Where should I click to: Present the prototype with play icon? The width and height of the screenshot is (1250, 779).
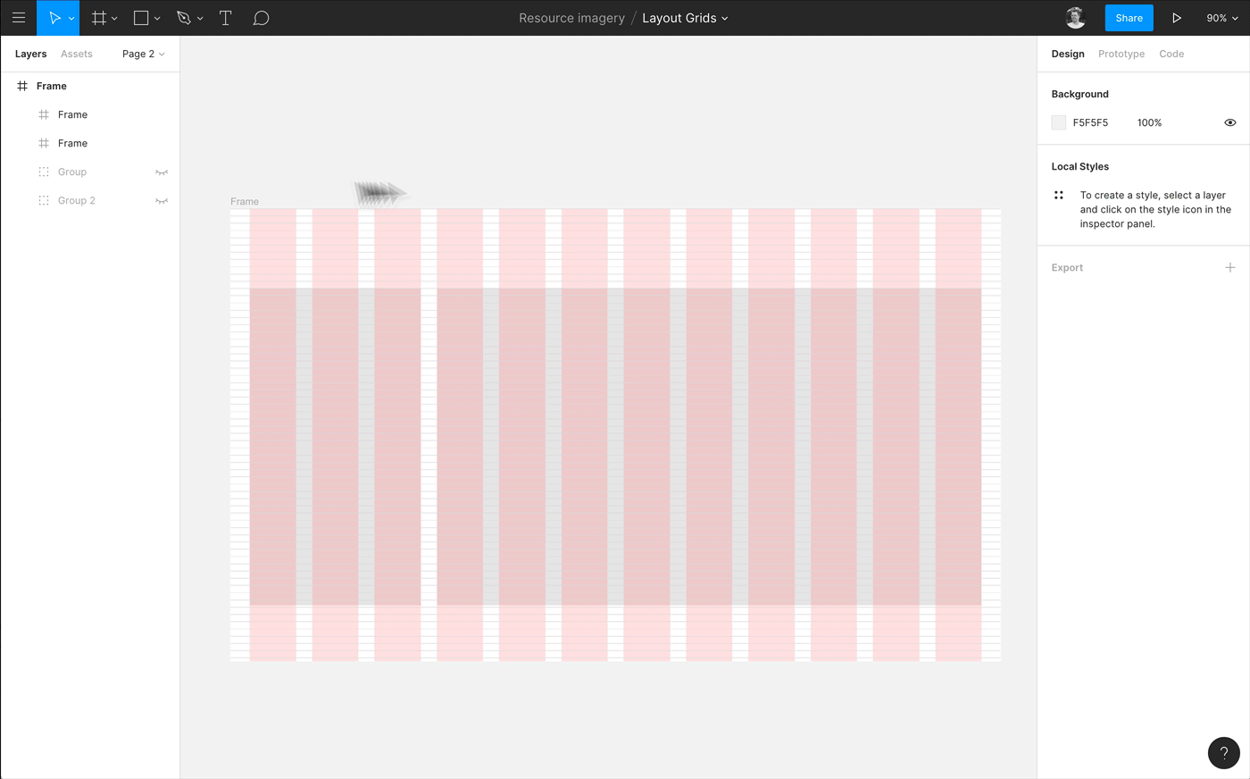click(x=1177, y=18)
